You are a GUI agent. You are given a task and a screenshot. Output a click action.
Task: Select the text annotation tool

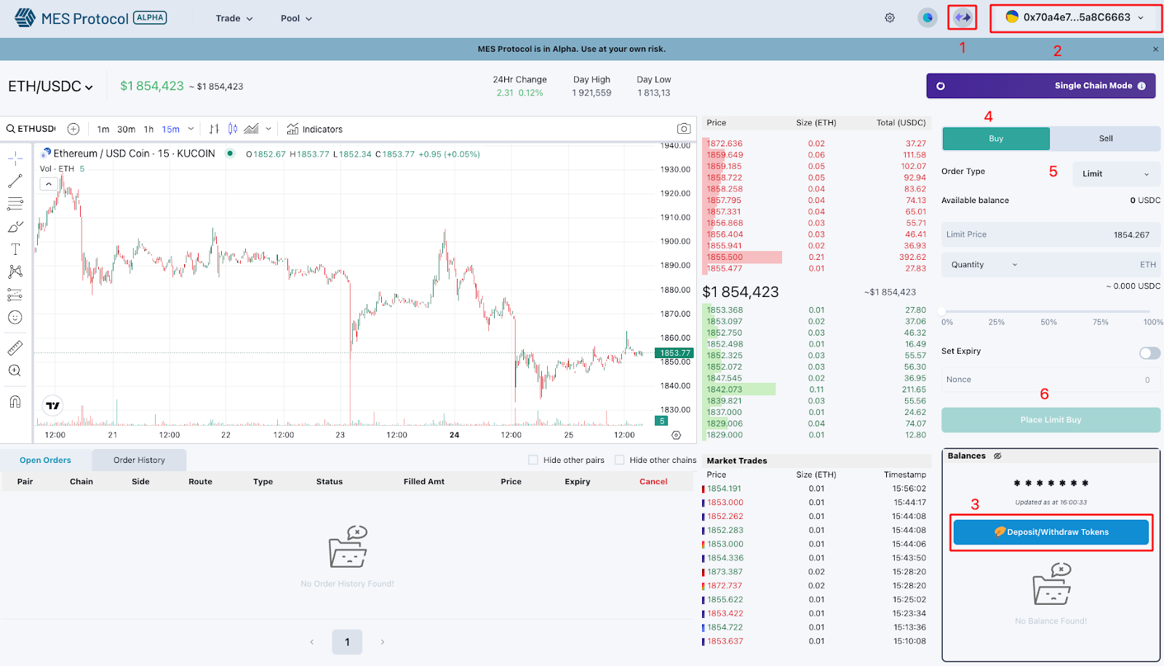(x=15, y=249)
